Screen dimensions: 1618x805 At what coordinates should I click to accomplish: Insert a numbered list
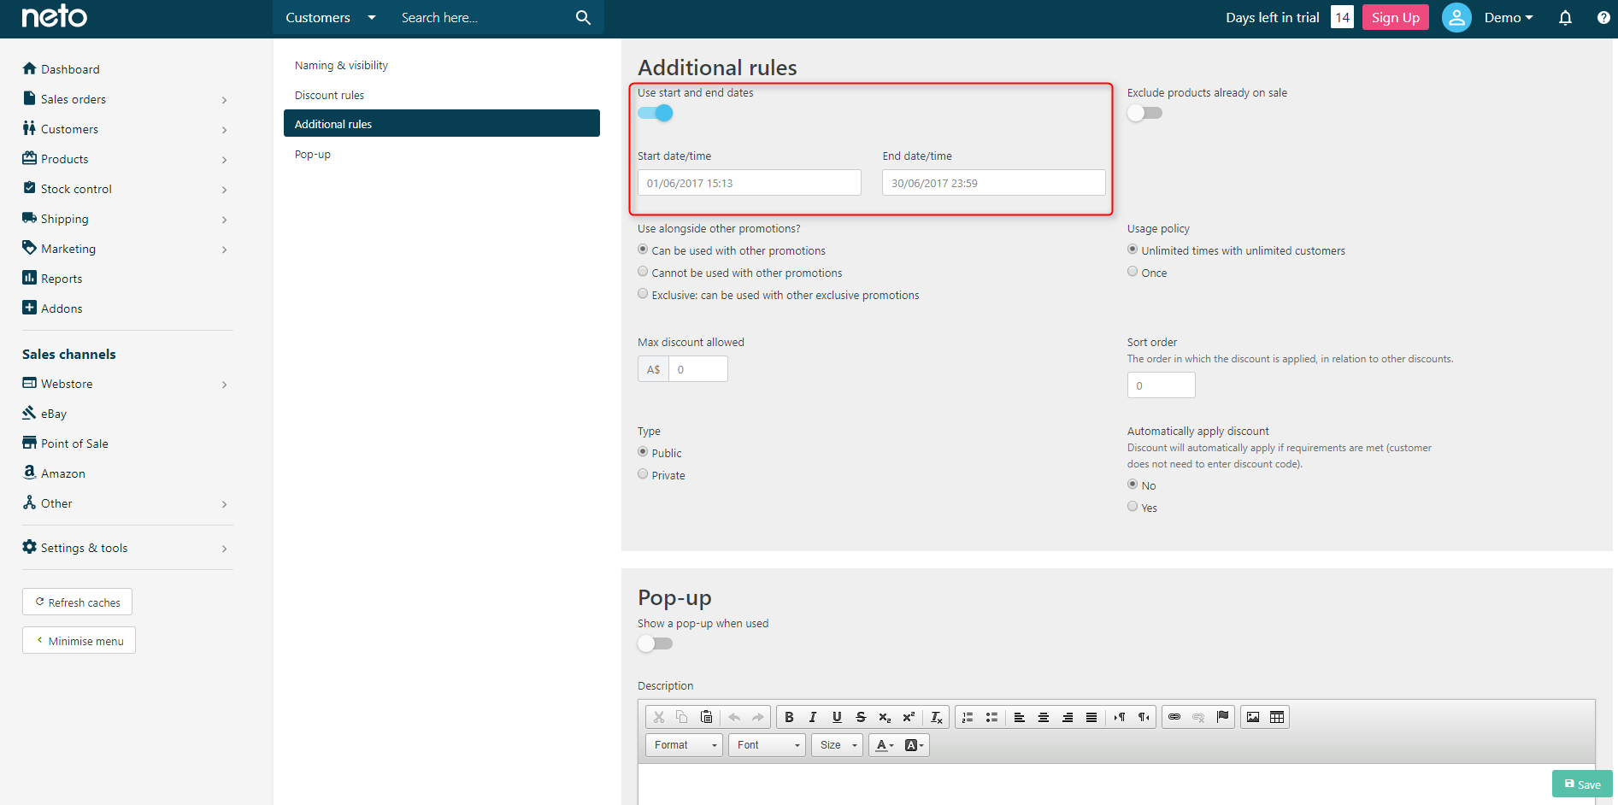coord(968,717)
